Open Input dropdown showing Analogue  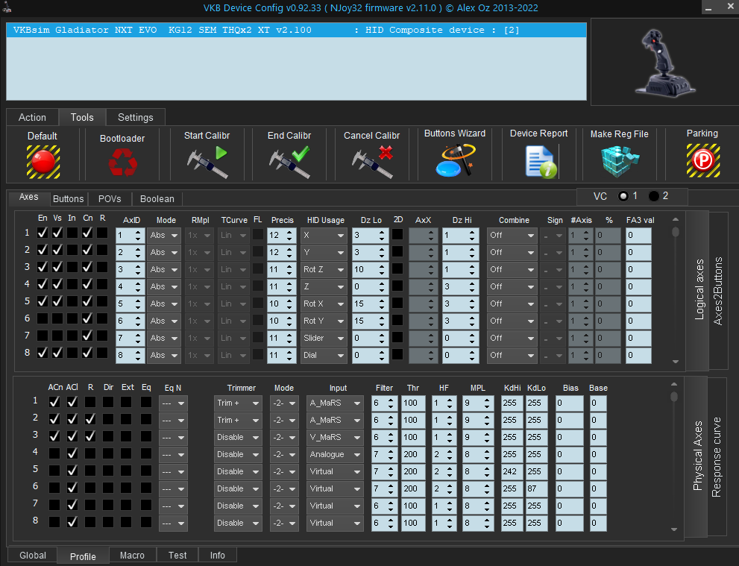point(335,455)
